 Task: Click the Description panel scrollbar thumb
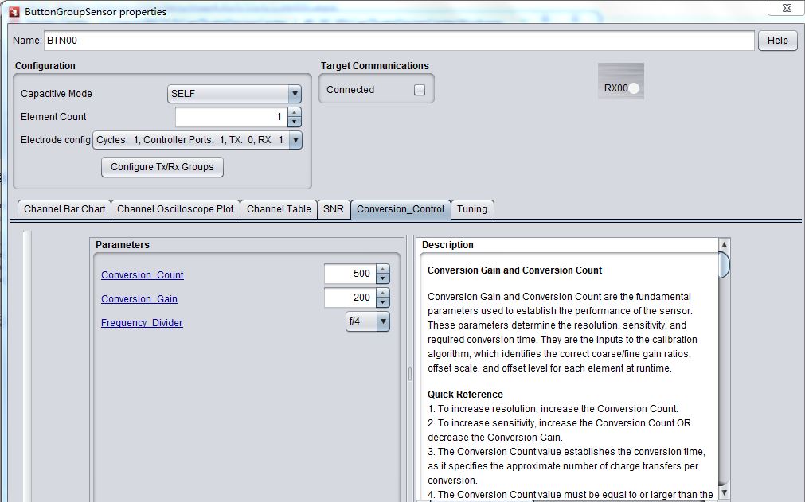(x=724, y=265)
